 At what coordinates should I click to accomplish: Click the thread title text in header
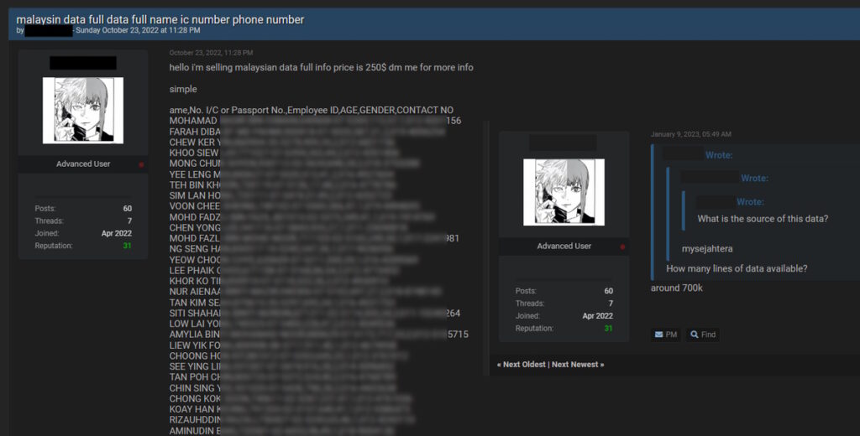(x=160, y=20)
